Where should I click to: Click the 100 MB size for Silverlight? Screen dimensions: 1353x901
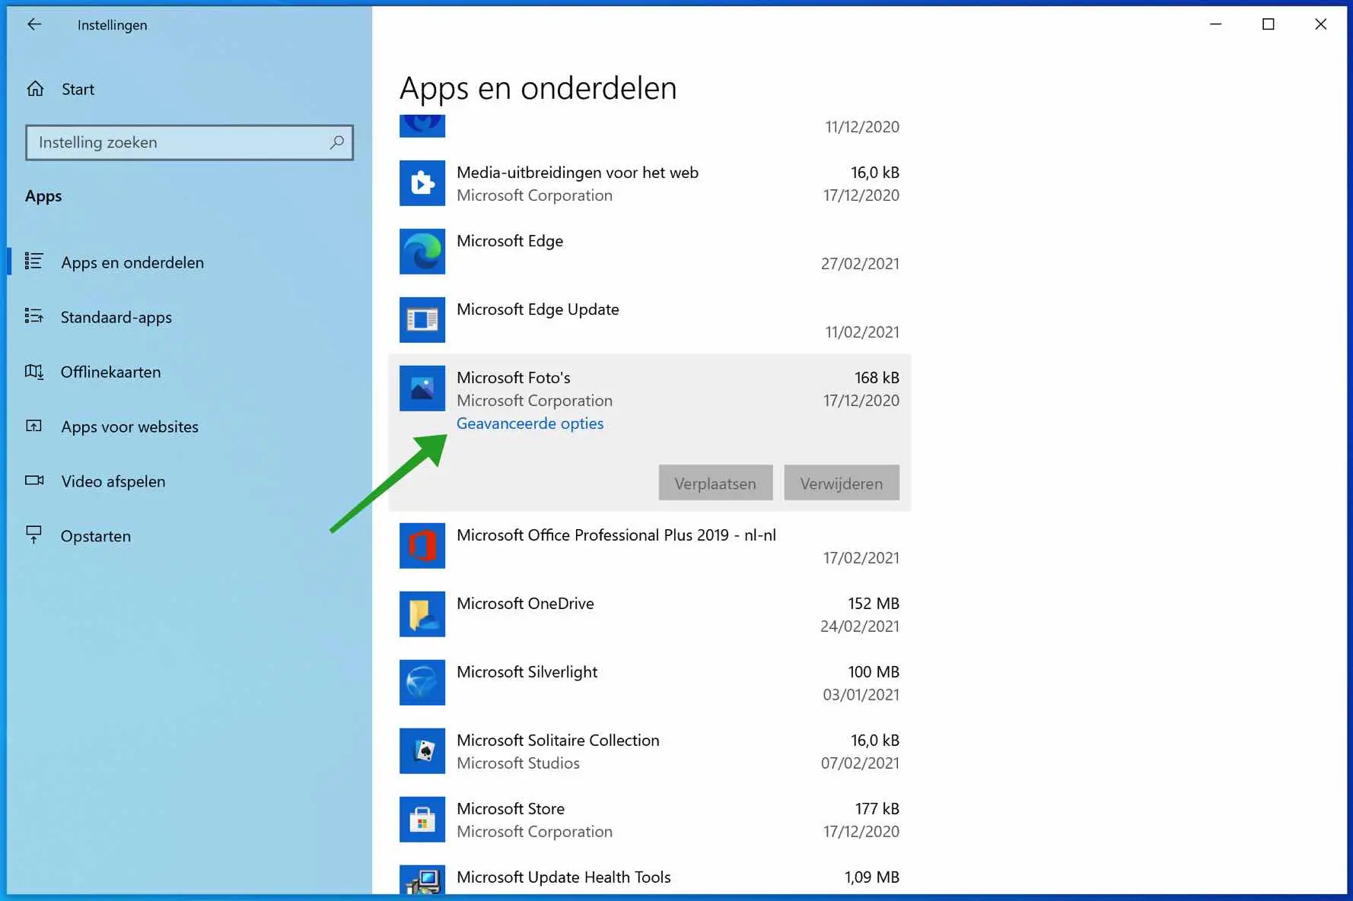(x=874, y=672)
